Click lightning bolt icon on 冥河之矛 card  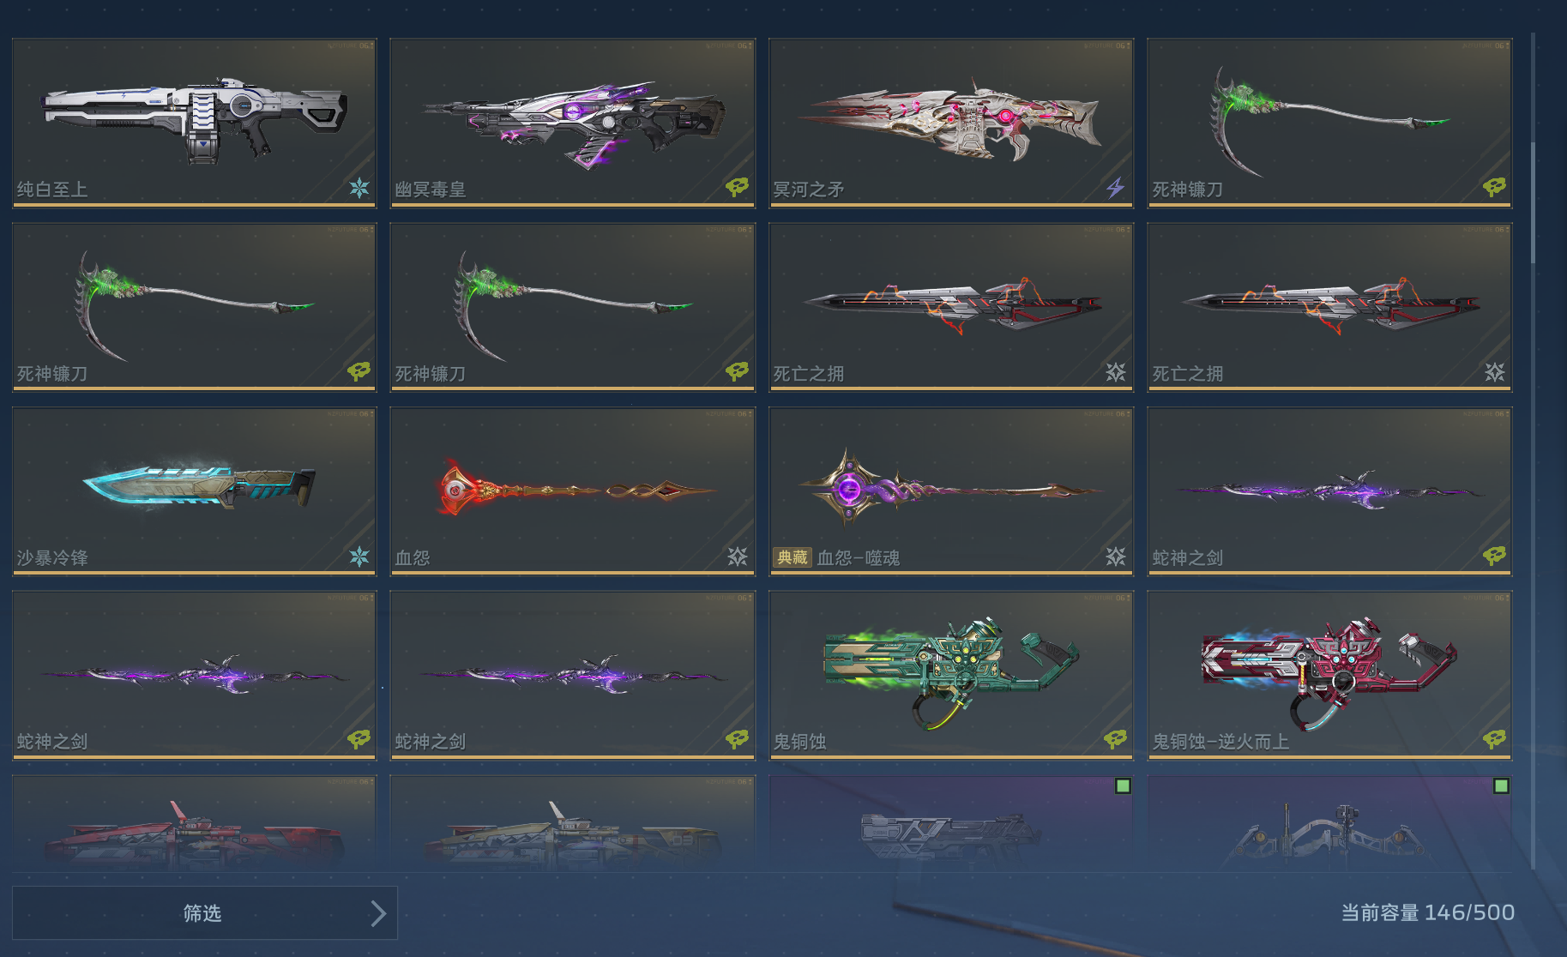1115,187
